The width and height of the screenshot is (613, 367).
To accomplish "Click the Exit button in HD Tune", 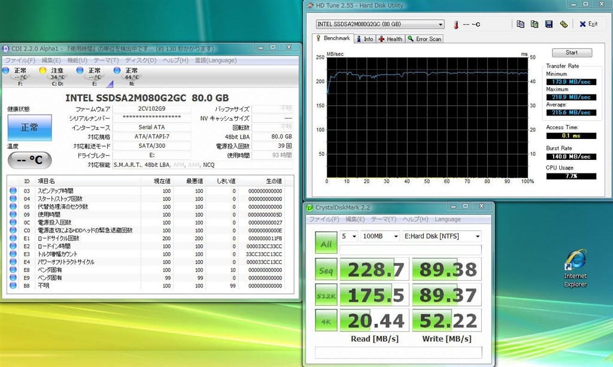I will tap(588, 24).
